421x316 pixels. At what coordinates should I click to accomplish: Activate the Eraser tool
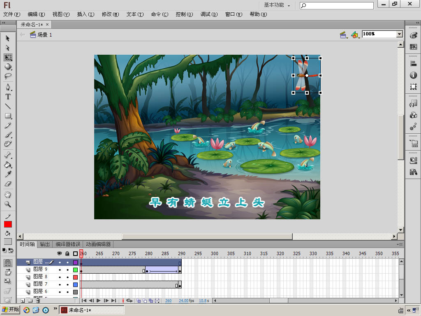tap(8, 184)
